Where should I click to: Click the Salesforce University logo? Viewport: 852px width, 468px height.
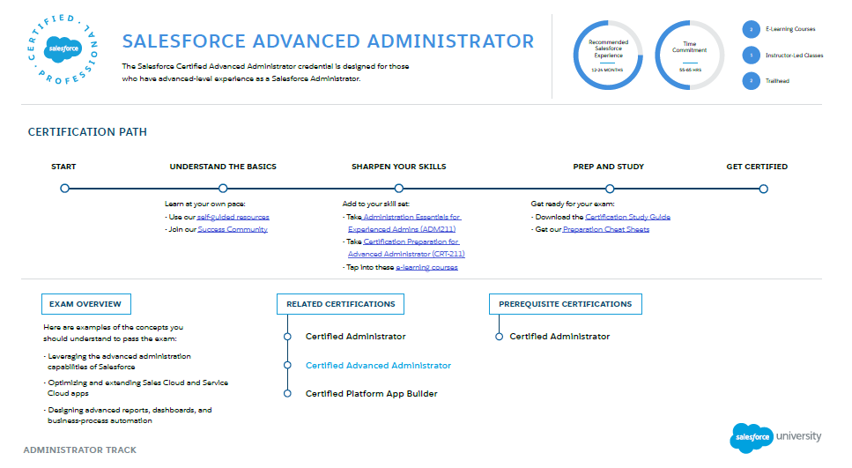[775, 437]
